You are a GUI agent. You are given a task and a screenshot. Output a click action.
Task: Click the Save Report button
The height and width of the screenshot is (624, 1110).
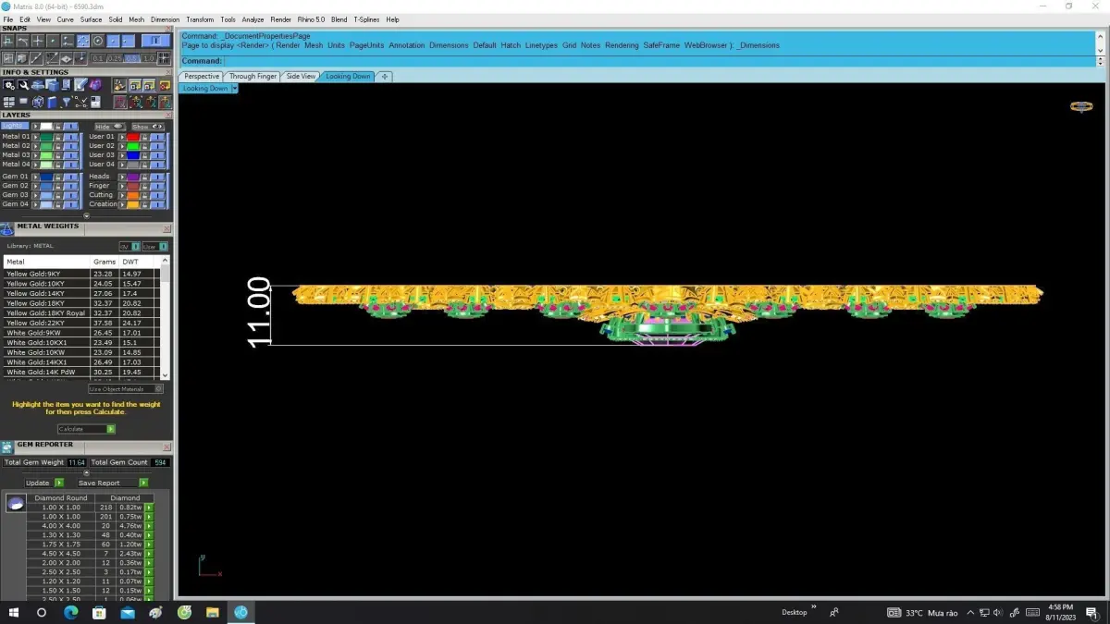pyautogui.click(x=113, y=483)
